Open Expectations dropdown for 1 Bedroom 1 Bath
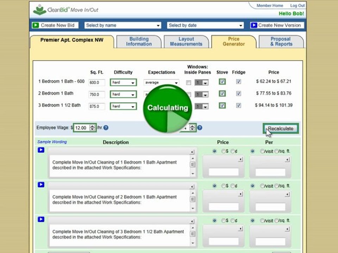338x253 pixels. [x=161, y=82]
